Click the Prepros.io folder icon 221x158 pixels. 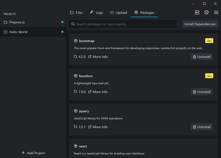[x=6, y=22]
